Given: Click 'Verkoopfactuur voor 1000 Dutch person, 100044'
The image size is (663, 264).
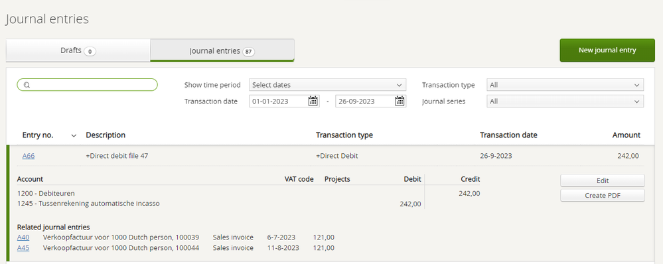Looking at the screenshot, I should point(121,248).
